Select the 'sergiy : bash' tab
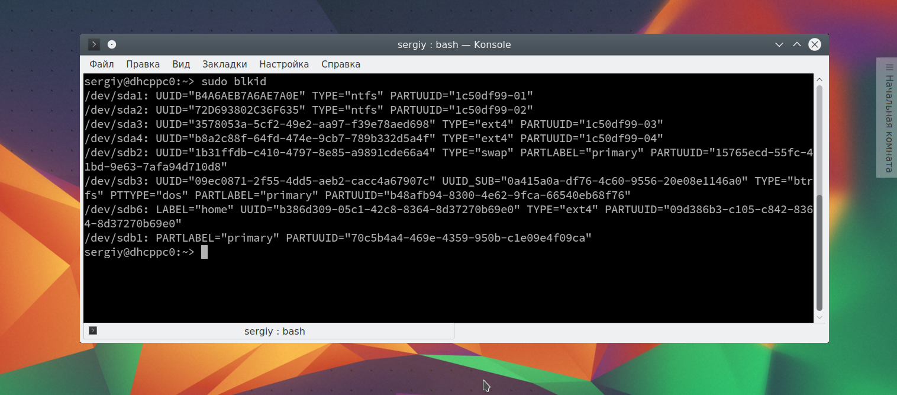Viewport: 897px width, 395px height. 269,331
